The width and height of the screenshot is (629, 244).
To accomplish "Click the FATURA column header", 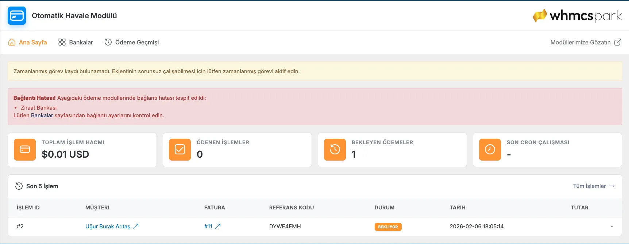I will point(215,208).
